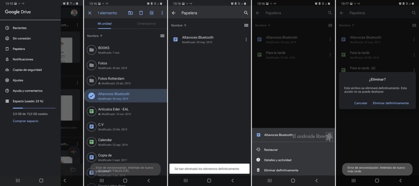Tap Android home button under Mi unidad screen
The width and height of the screenshot is (419, 186).
[x=125, y=180]
